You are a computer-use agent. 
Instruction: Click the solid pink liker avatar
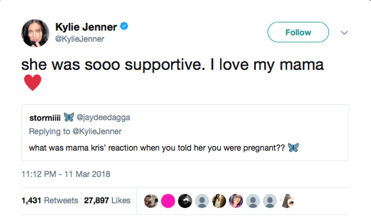[168, 201]
